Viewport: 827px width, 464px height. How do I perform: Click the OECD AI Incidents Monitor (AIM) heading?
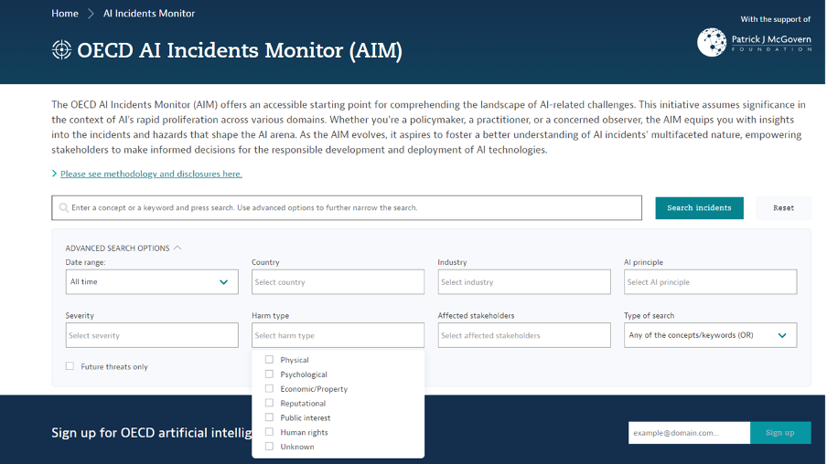point(240,50)
